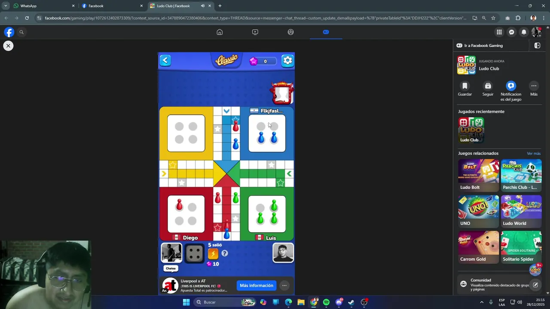Go to Facebook home icon

tap(220, 32)
